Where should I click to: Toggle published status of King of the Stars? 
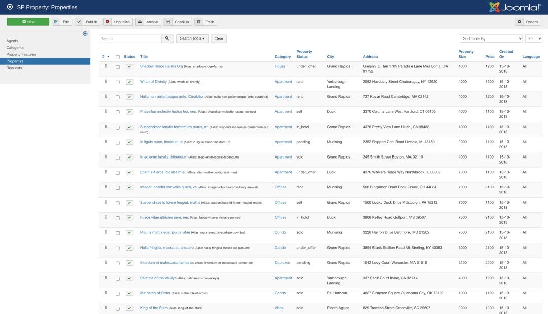click(130, 308)
